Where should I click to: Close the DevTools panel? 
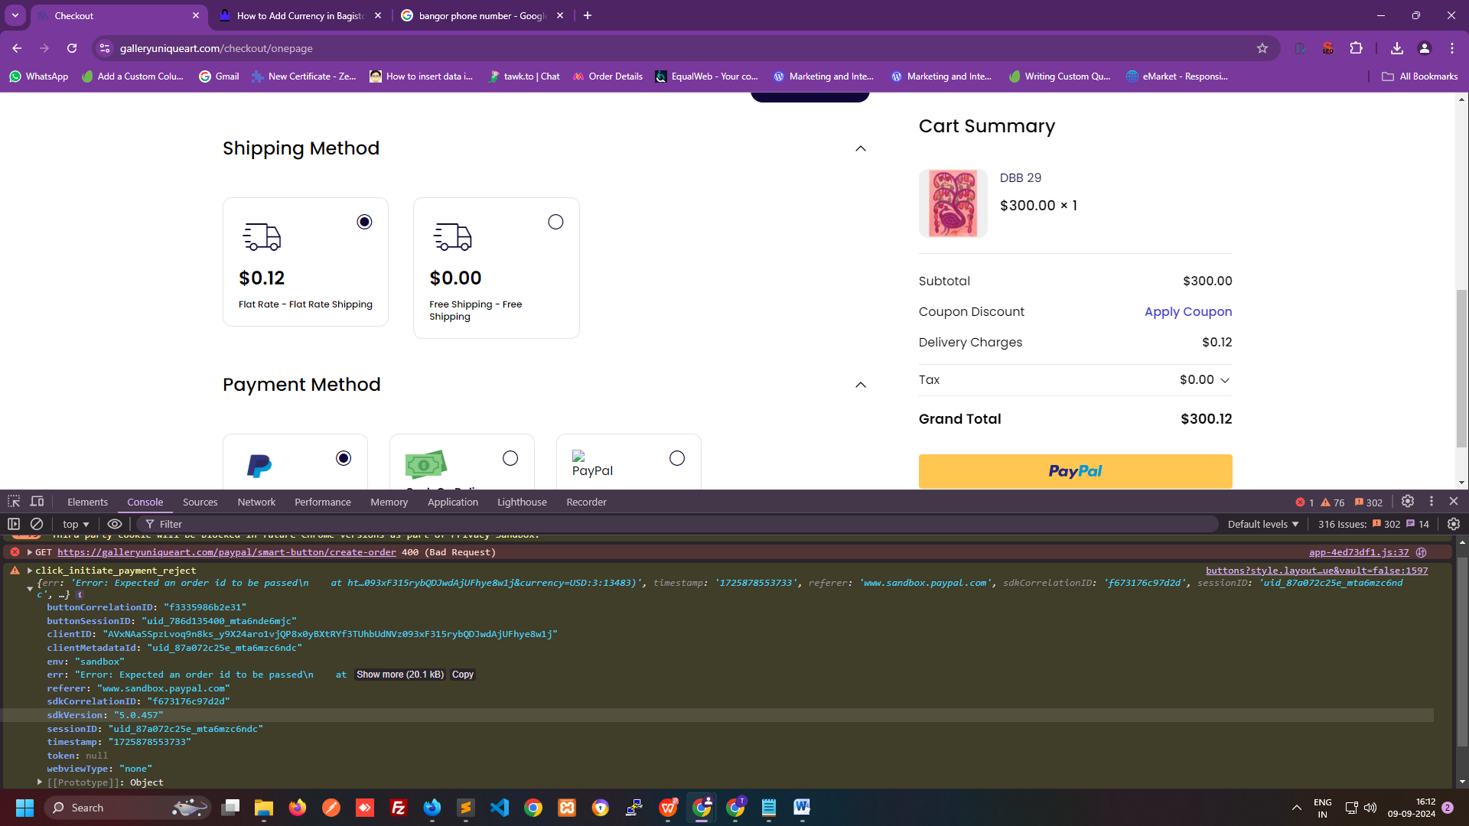click(x=1454, y=502)
